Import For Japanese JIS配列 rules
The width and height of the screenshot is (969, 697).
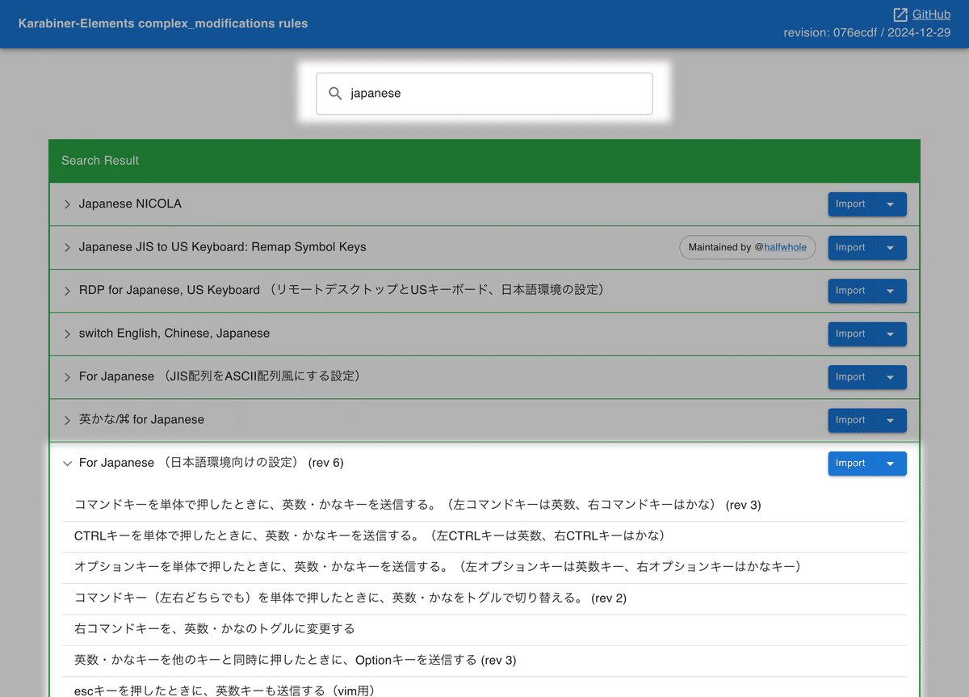click(x=851, y=377)
